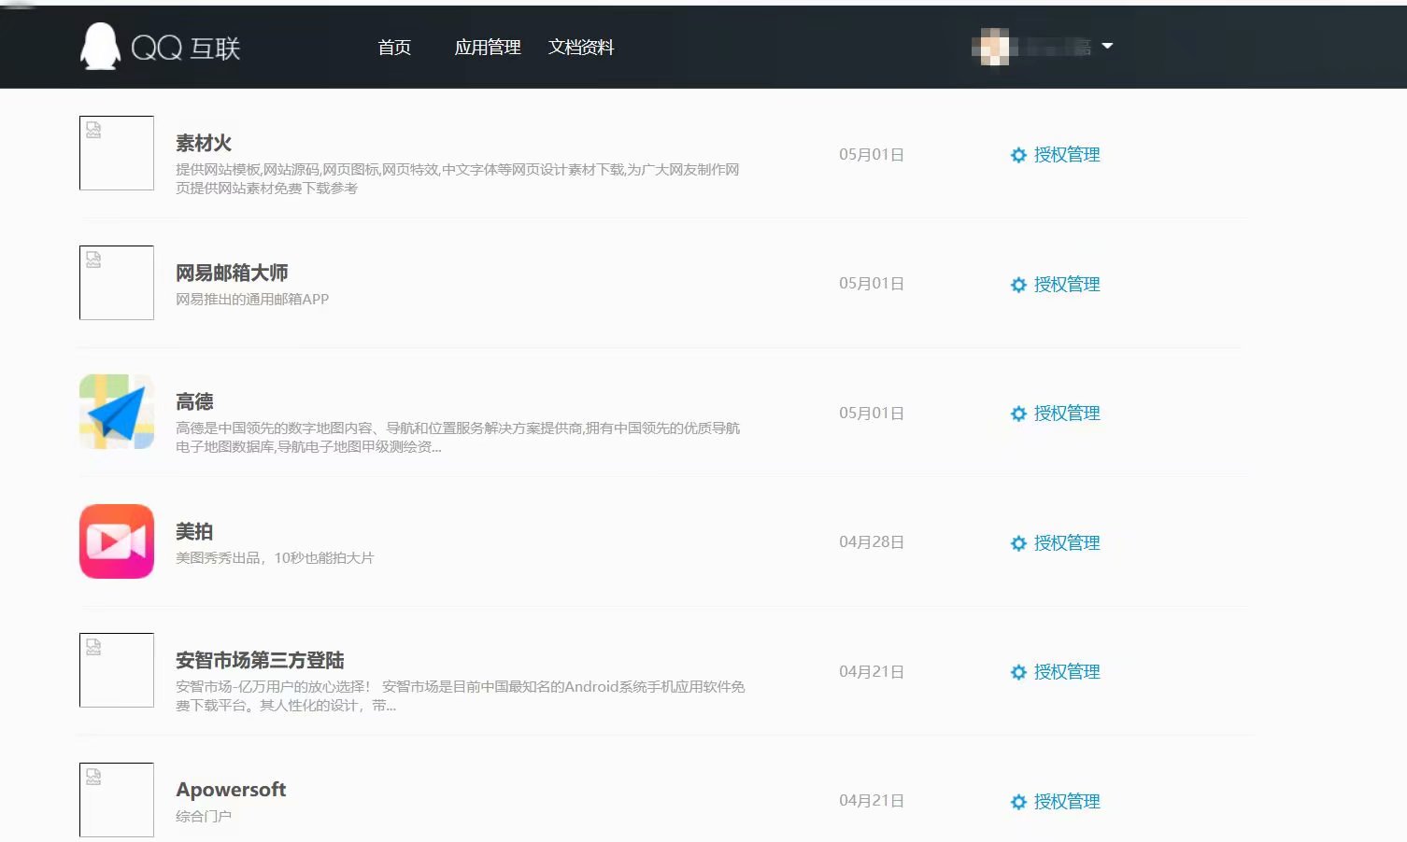Viewport: 1407px width, 842px height.
Task: Expand the user account dropdown arrow
Action: [1107, 46]
